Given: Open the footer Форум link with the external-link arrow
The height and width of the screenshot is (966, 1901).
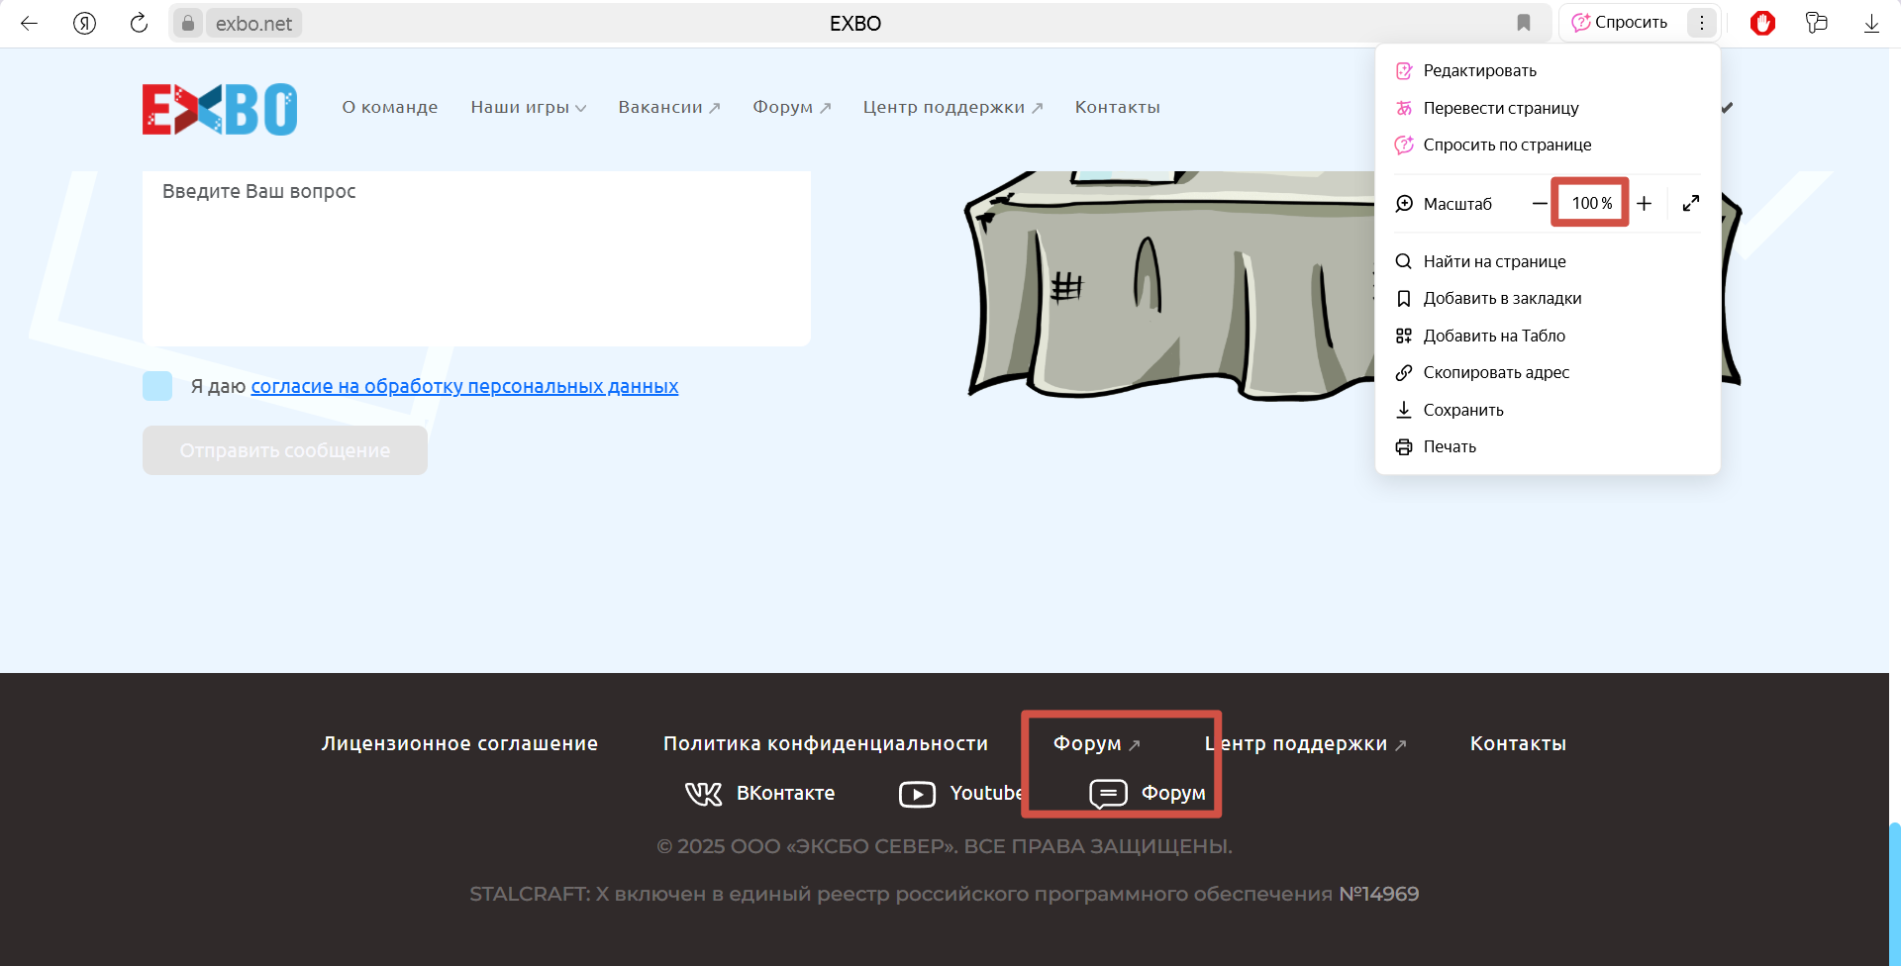Looking at the screenshot, I should 1097,743.
